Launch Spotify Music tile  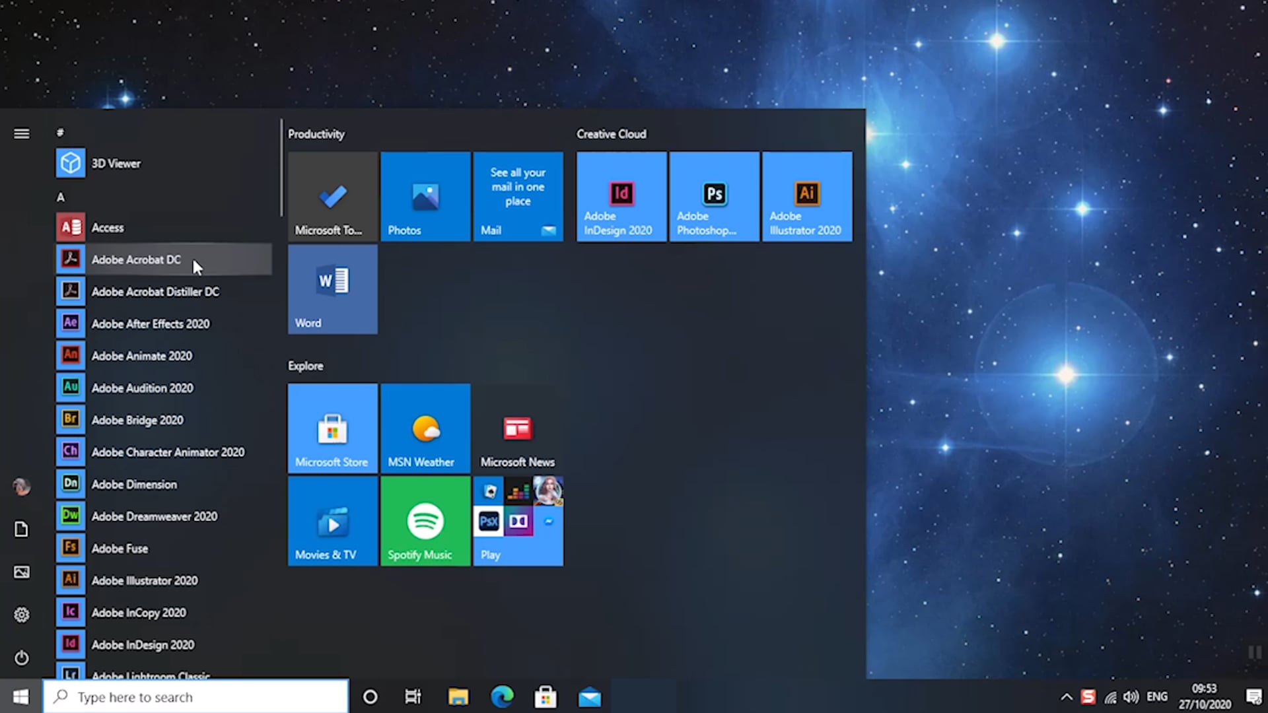click(425, 521)
